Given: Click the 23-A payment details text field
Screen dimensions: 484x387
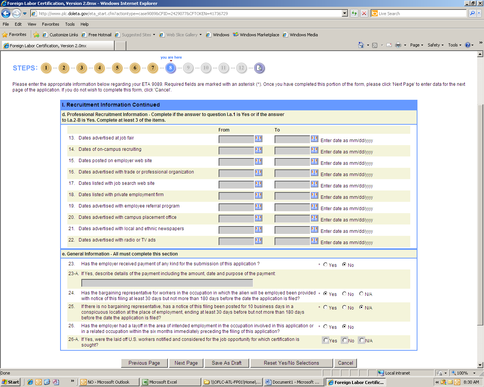Looking at the screenshot, I should point(167,283).
